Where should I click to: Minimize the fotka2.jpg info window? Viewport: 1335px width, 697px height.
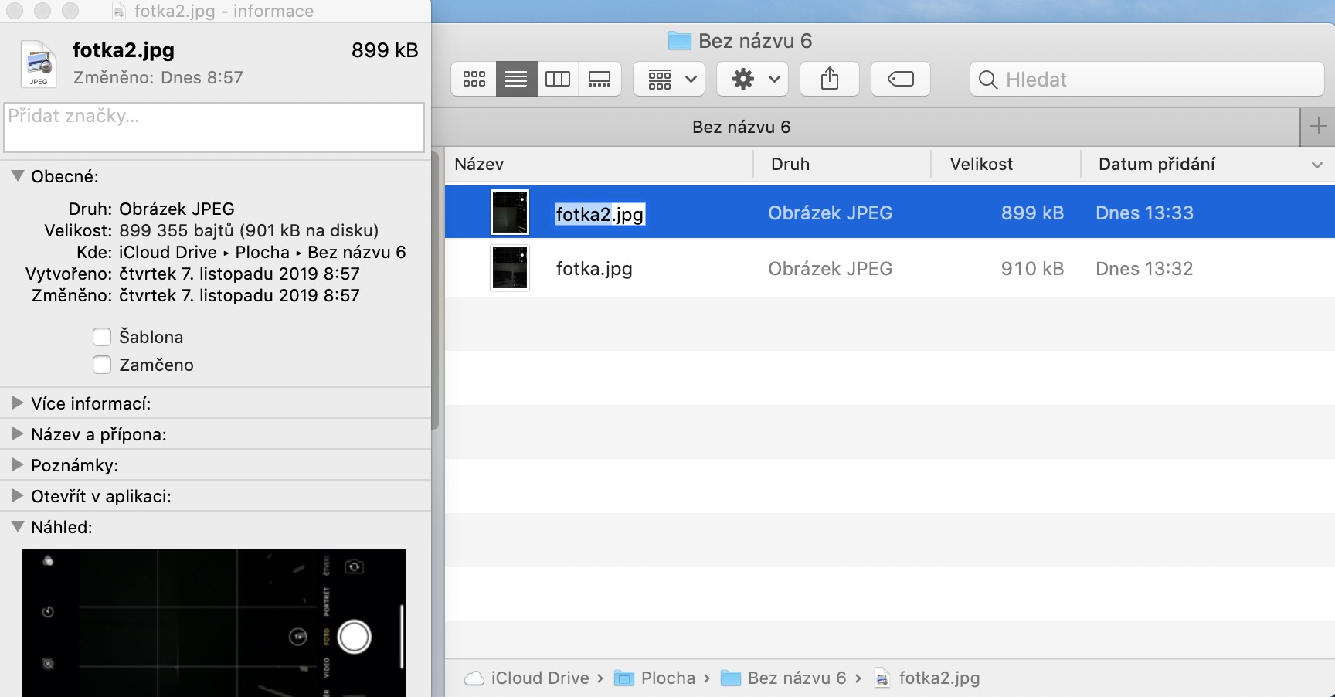[x=42, y=11]
